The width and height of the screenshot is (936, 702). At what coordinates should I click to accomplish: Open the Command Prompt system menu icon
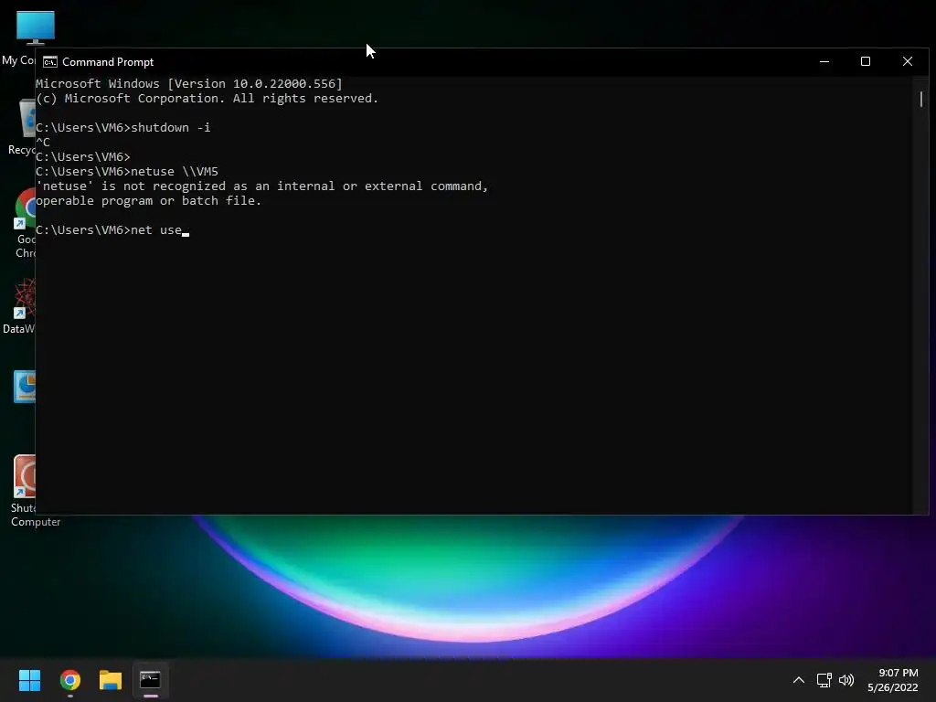(x=50, y=62)
